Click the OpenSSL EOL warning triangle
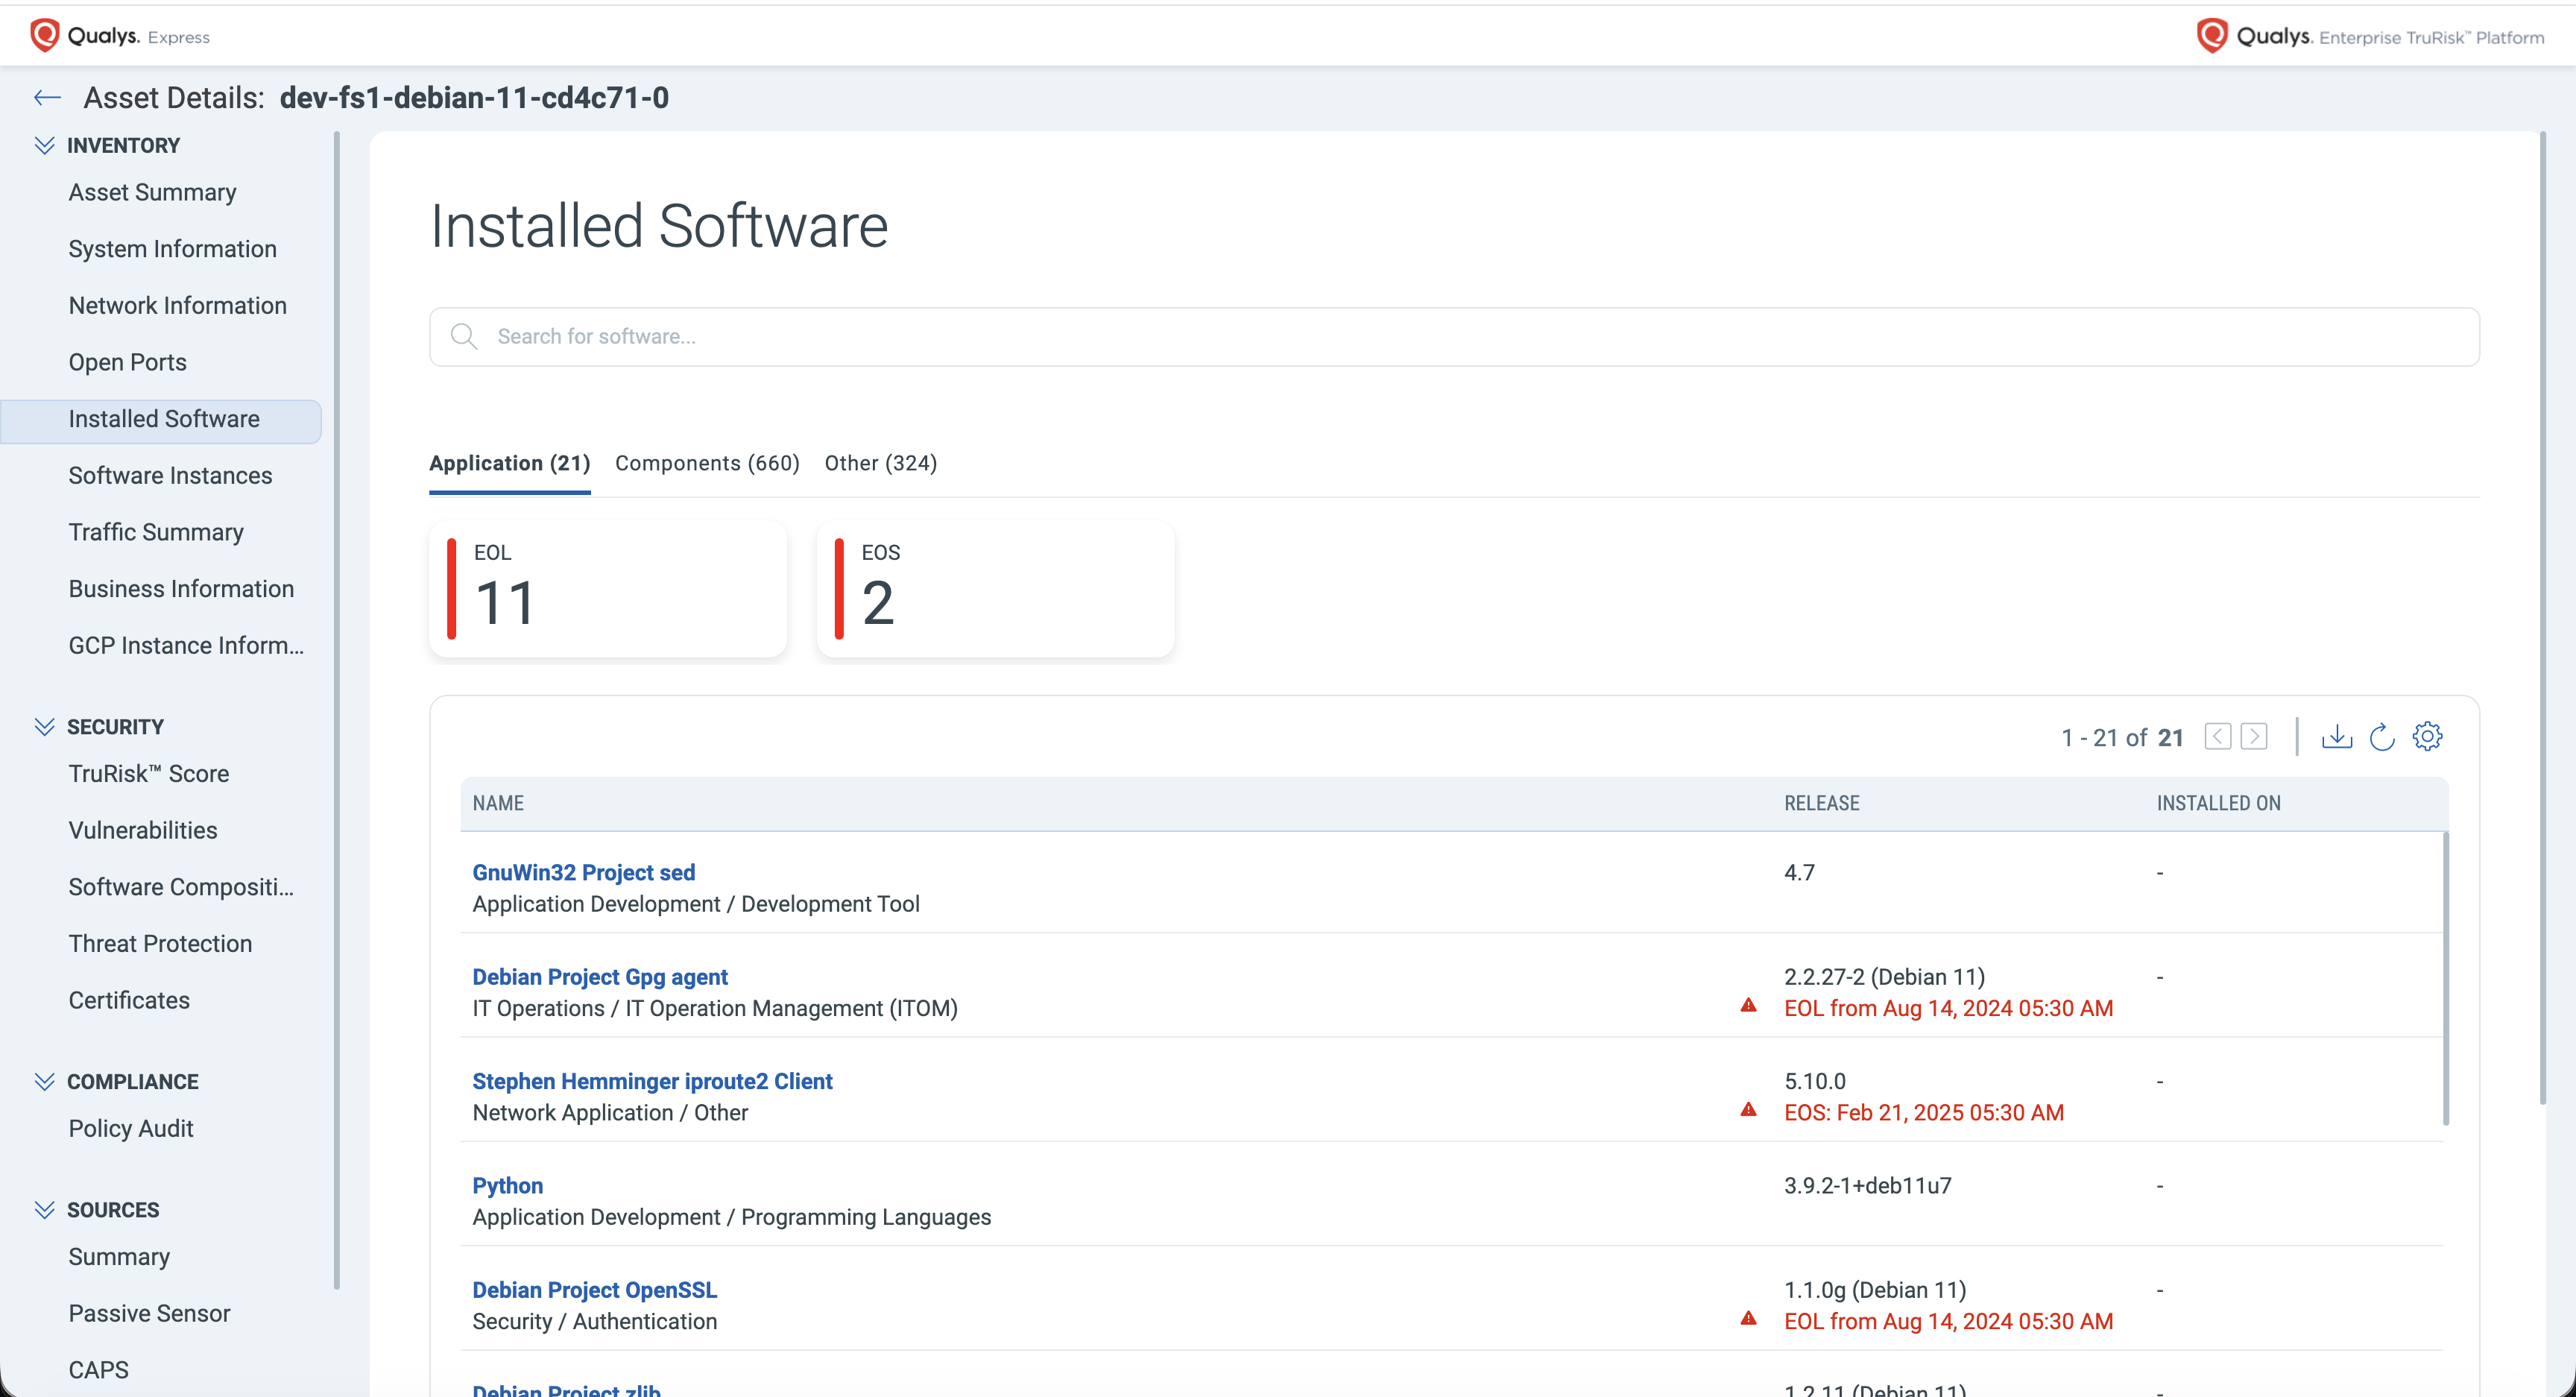 point(1748,1319)
